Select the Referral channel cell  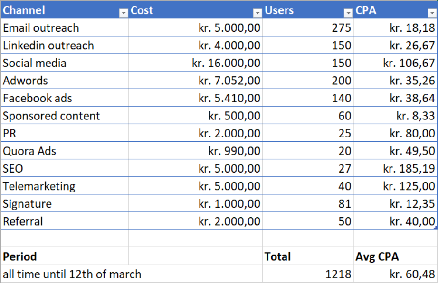(65, 221)
